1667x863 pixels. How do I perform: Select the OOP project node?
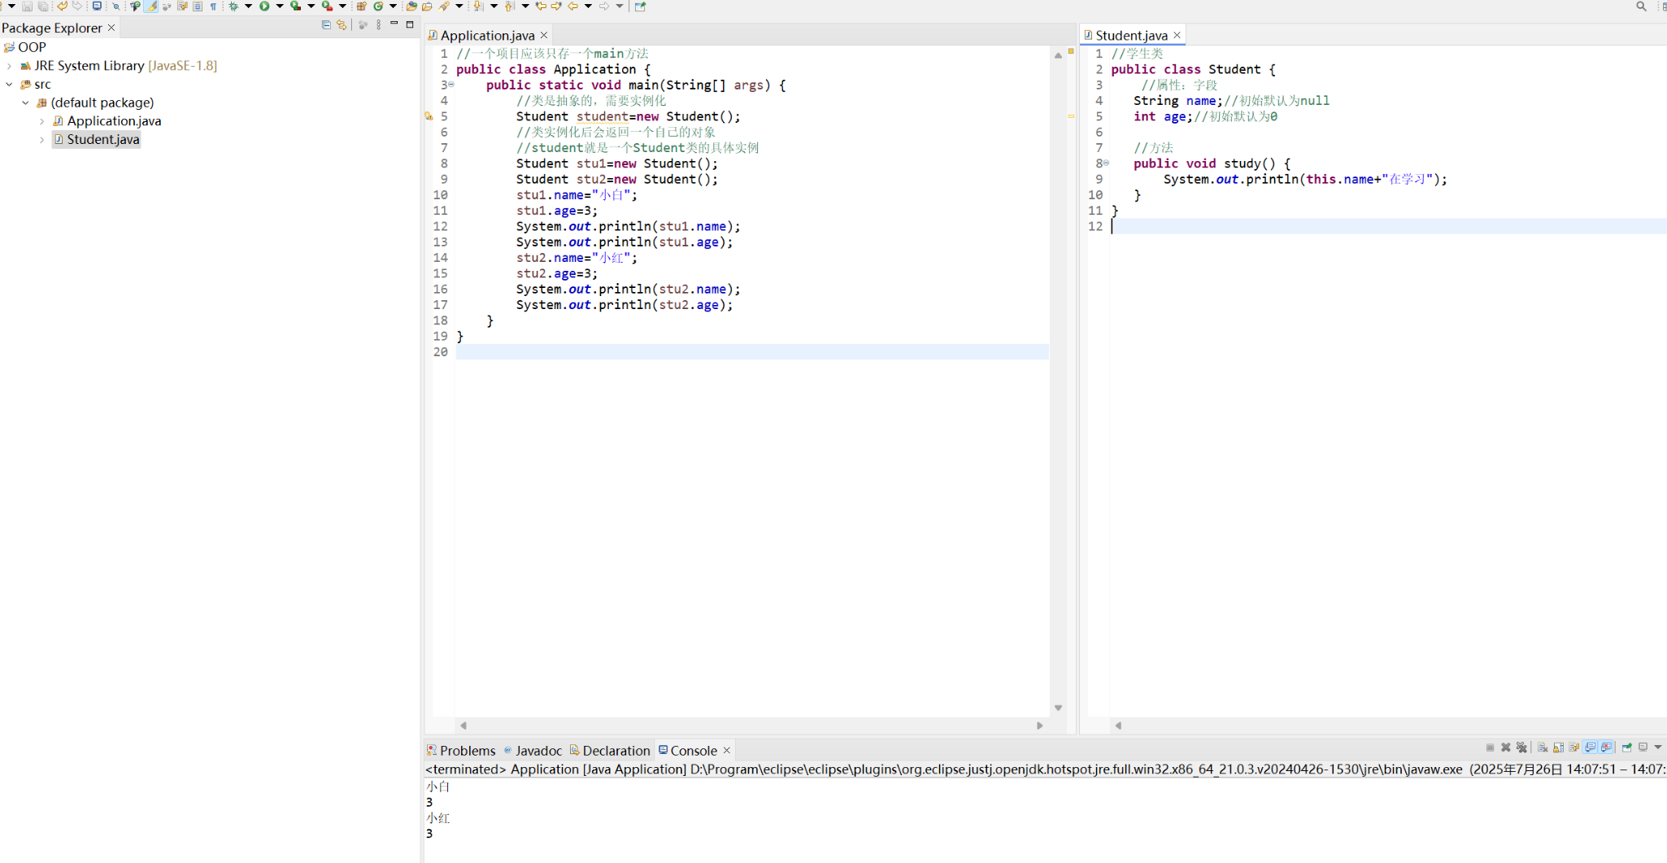(32, 47)
